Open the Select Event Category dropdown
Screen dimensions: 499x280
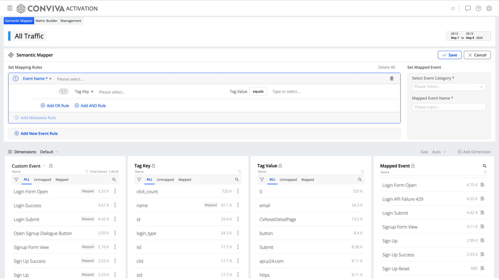click(448, 87)
